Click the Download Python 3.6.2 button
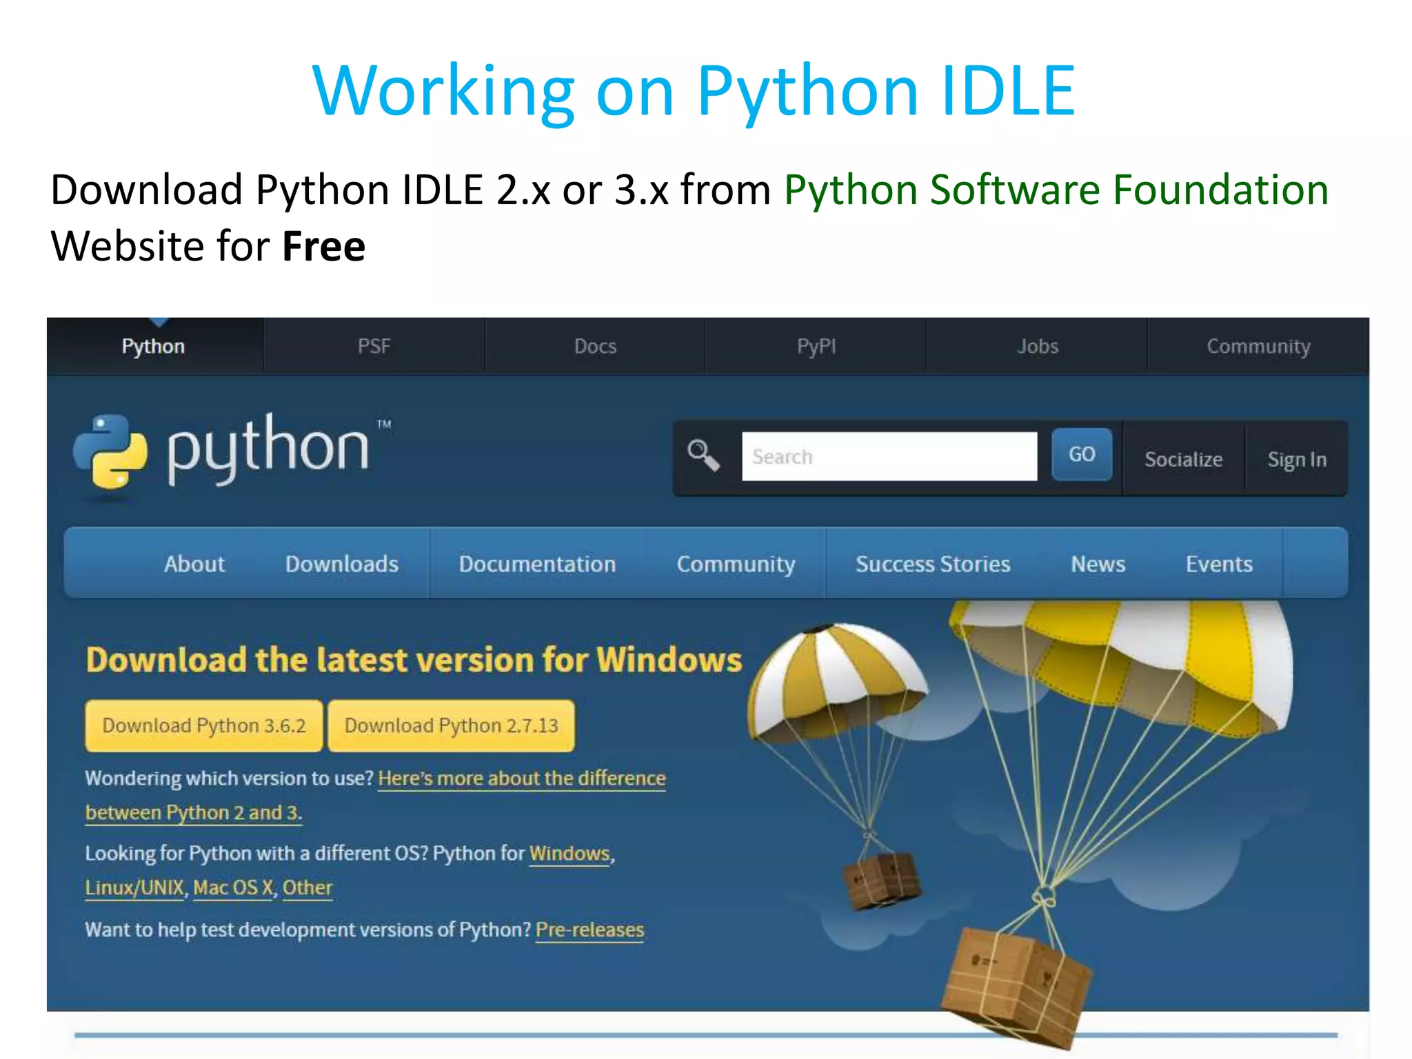Viewport: 1412px width, 1059px height. 204,726
